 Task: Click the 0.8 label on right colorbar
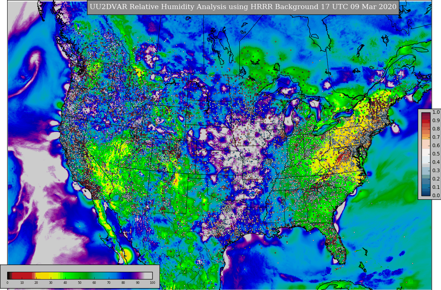[x=436, y=129]
